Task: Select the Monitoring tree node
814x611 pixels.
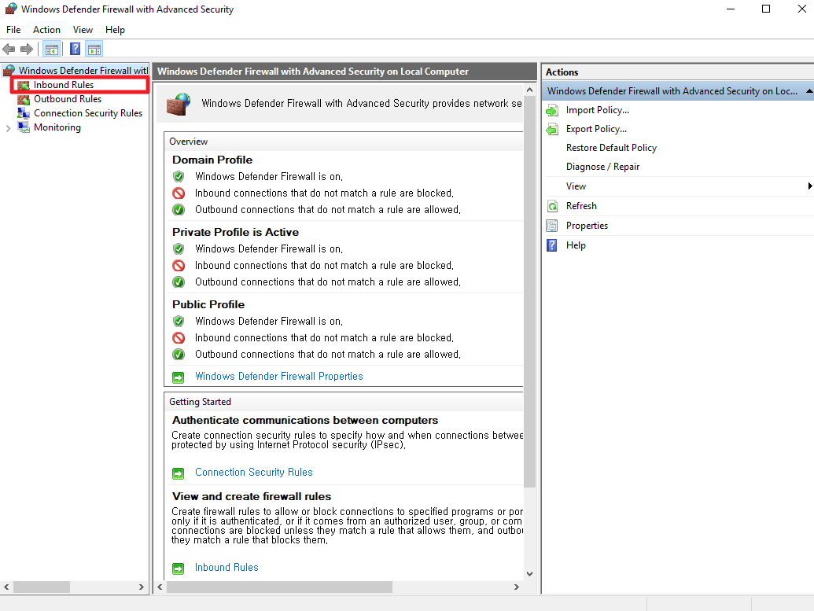Action: 57,127
